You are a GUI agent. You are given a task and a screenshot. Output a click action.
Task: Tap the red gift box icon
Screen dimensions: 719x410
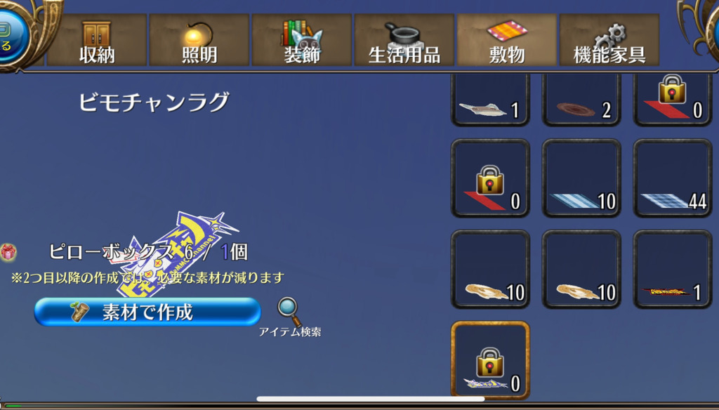tap(8, 252)
